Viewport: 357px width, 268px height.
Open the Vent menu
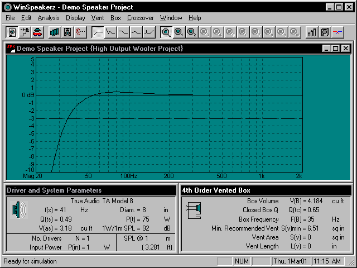98,18
